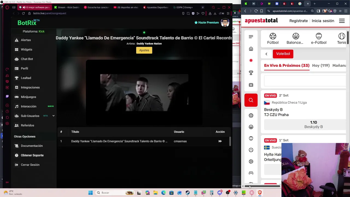Open Documentación in Otras Opciones

32,146
